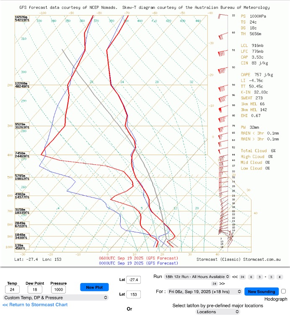
Task: Click the longitude field showing 153
Action: pos(133,294)
